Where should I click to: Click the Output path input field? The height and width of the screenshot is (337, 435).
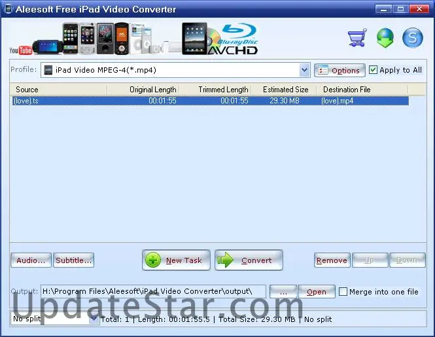pos(153,291)
